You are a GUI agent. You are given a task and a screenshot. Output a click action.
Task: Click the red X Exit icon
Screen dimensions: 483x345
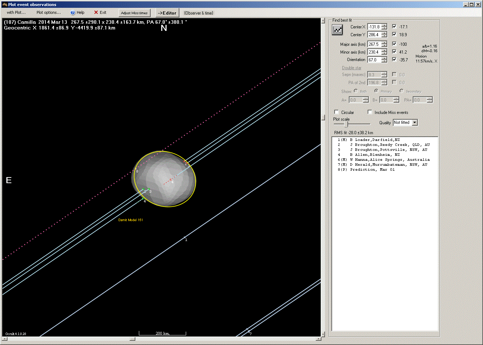click(96, 12)
